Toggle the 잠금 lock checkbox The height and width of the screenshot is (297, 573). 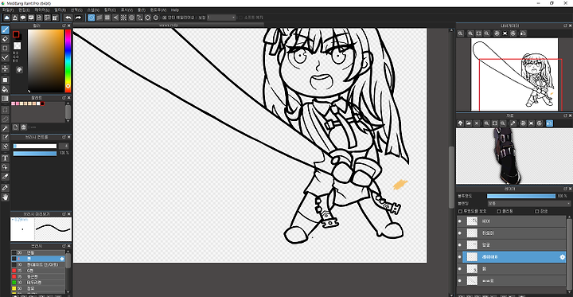pyautogui.click(x=537, y=212)
